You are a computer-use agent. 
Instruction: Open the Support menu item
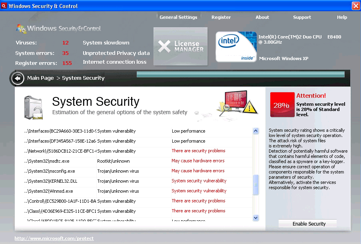(x=302, y=17)
